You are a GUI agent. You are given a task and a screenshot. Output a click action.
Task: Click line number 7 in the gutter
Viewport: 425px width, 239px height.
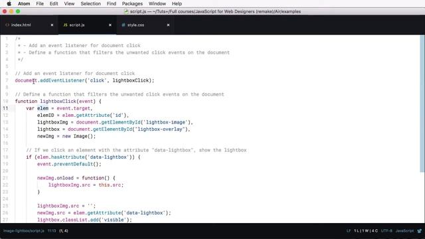click(7, 80)
